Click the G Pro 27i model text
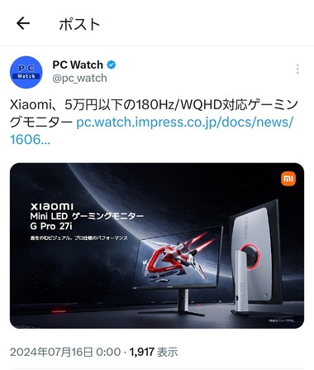Viewport: 314px width, 370px height. pyautogui.click(x=51, y=226)
